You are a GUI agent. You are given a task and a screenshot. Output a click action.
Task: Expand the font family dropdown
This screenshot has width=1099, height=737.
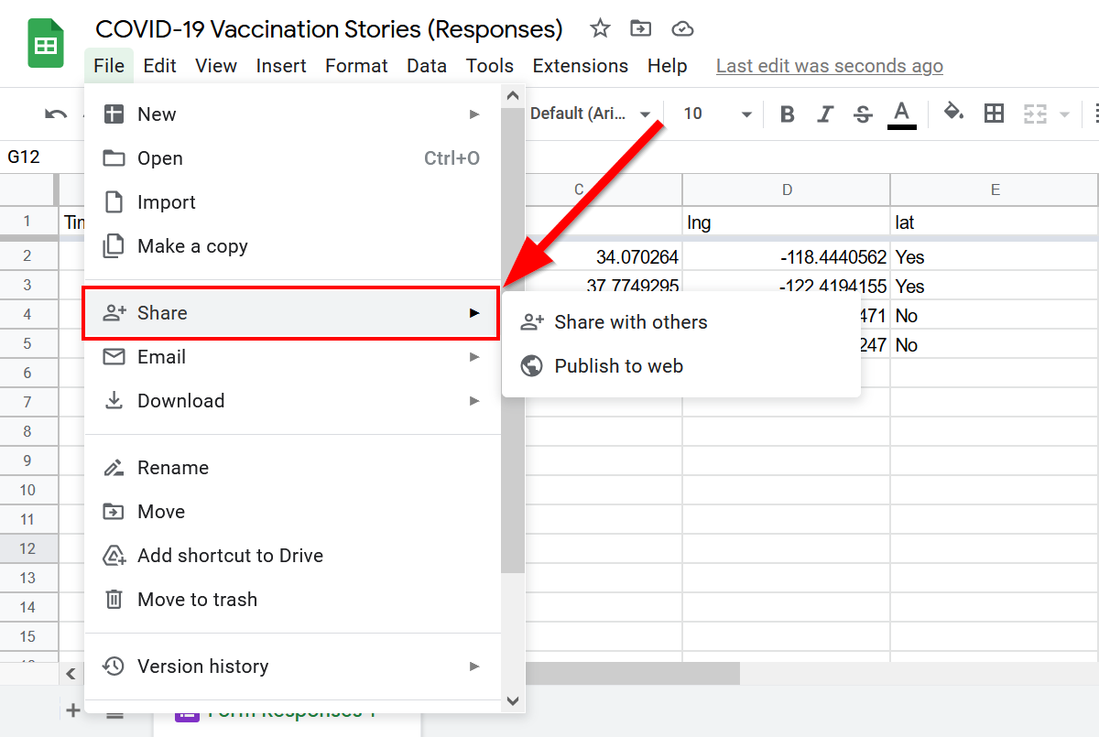click(x=591, y=114)
